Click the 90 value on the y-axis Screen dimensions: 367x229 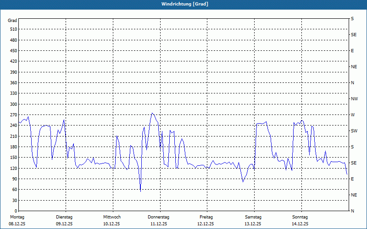14,179
